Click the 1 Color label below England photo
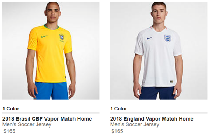210x138 pixels. click(119, 109)
